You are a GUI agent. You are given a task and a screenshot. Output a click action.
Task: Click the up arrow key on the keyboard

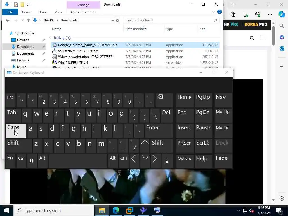point(145,146)
